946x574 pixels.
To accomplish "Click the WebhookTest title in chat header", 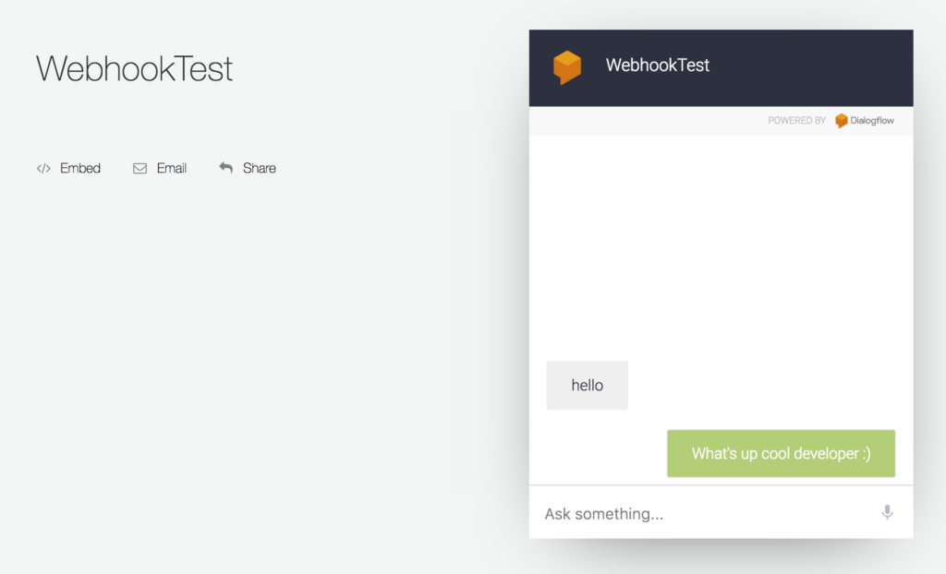I will (658, 66).
